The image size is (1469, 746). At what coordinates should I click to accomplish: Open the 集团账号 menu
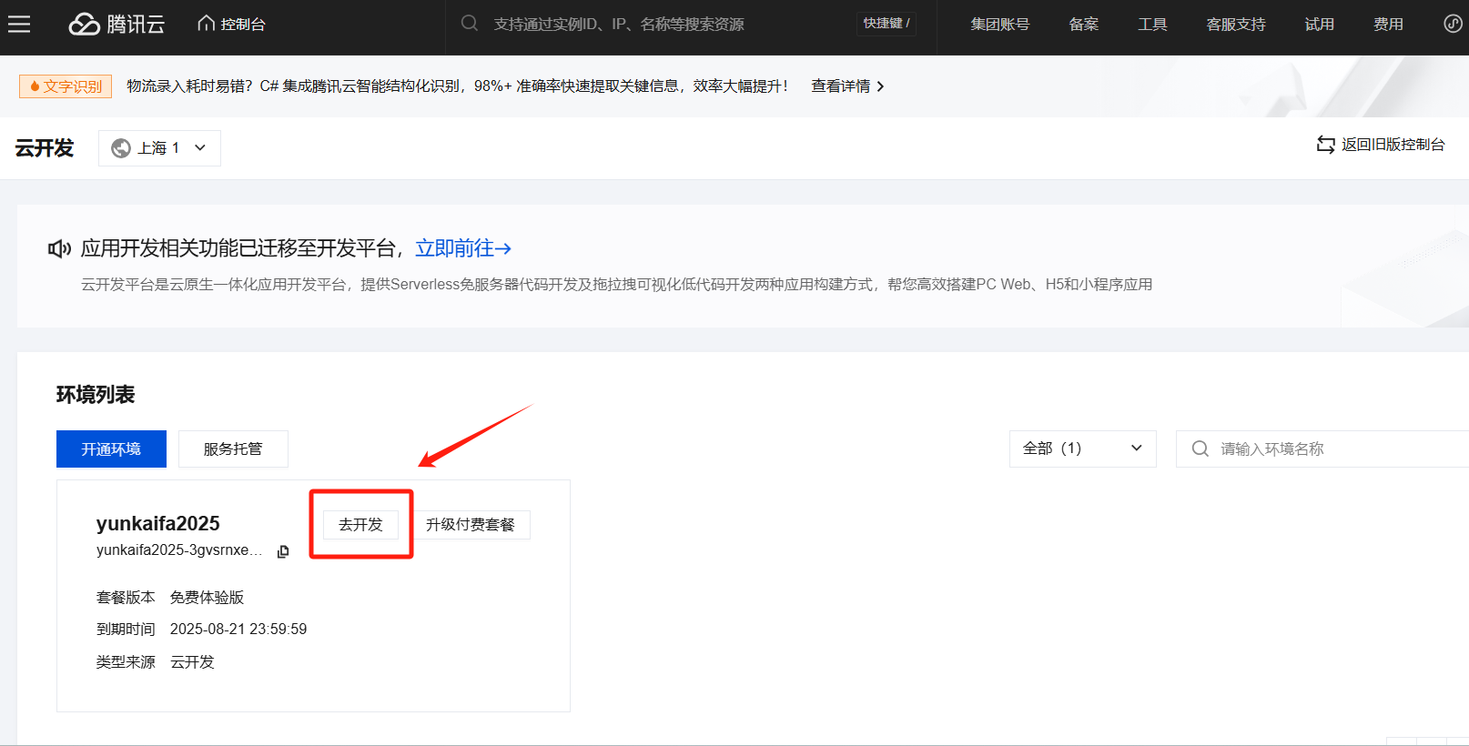click(x=999, y=25)
